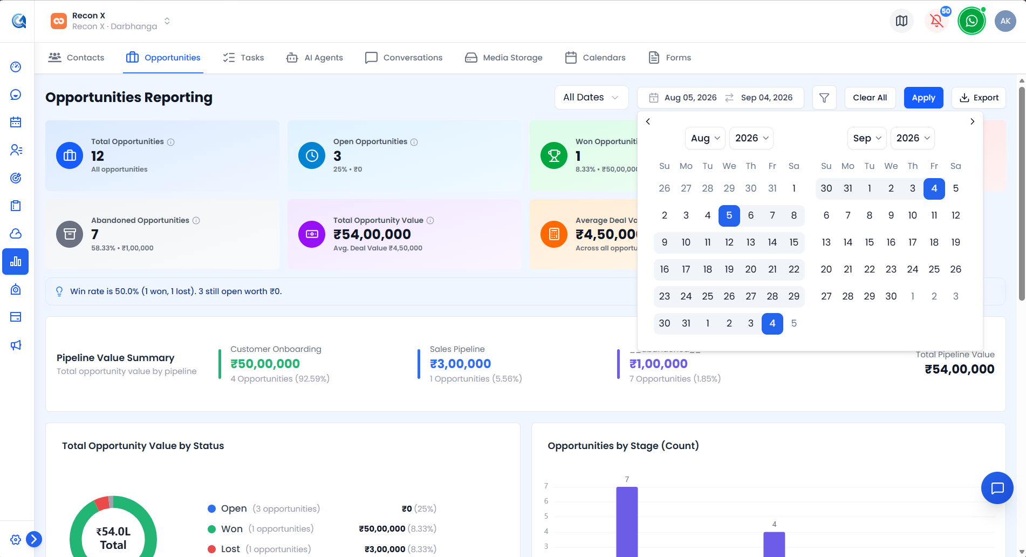Viewport: 1026px width, 557px height.
Task: Open the settings gear in sidebar bottom
Action: pos(16,540)
